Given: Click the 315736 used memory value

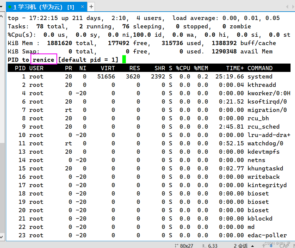Looking at the screenshot, I should (172, 43).
